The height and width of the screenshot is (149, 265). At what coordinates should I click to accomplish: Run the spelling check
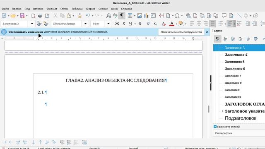[115, 16]
